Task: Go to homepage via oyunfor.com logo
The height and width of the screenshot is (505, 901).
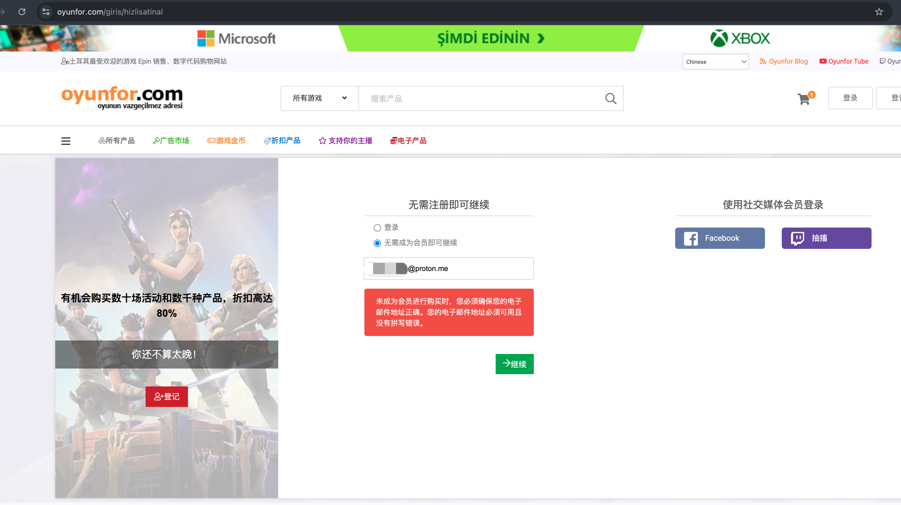Action: pyautogui.click(x=122, y=98)
